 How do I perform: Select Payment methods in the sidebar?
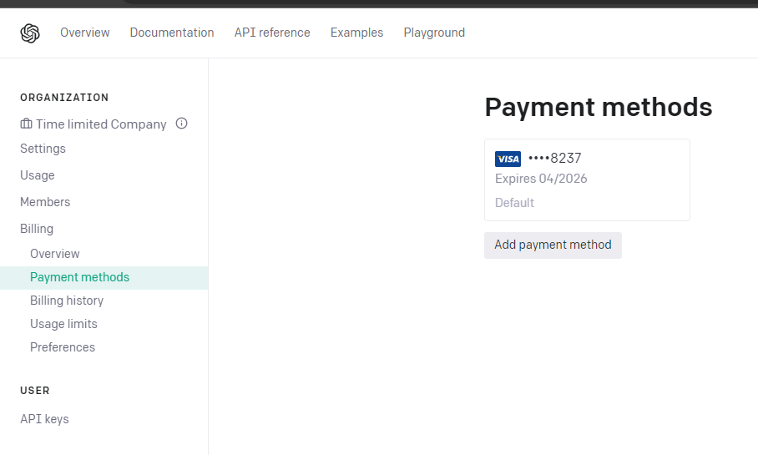(104, 277)
